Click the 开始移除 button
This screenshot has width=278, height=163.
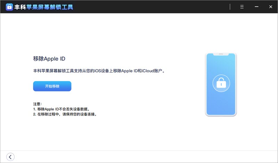52,86
